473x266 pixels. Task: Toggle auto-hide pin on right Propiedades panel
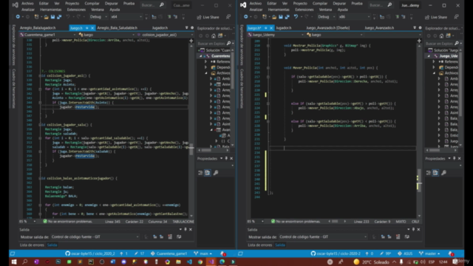455,158
